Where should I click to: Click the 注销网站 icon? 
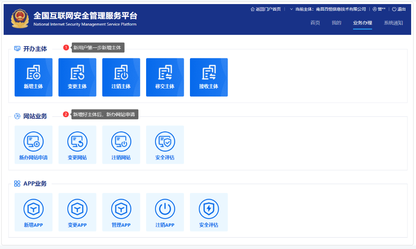(121, 145)
